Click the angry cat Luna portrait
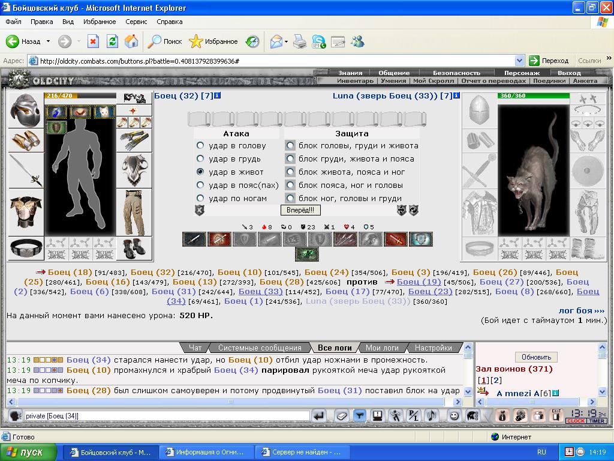The height and width of the screenshot is (461, 614). point(533,170)
